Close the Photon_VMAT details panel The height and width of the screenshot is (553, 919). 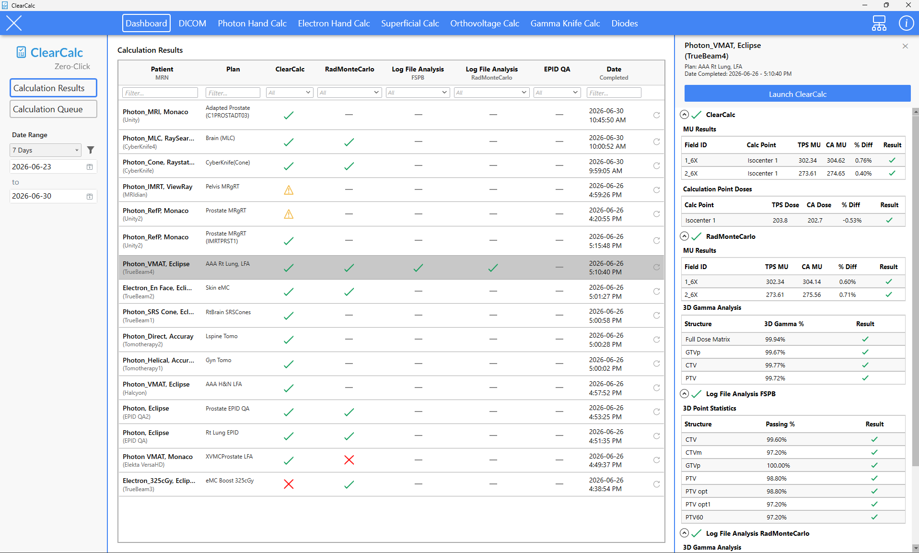[905, 46]
